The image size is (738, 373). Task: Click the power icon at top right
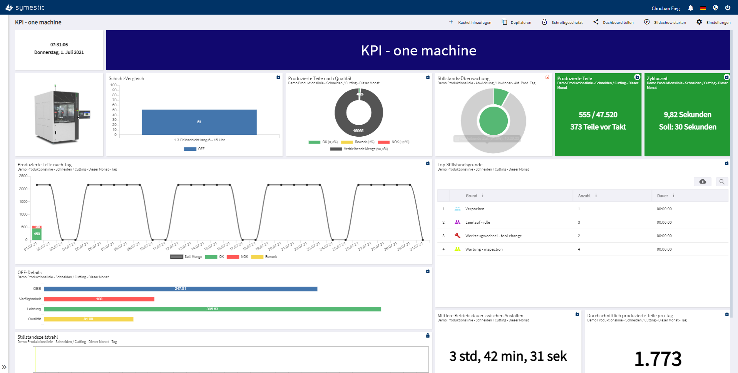pyautogui.click(x=728, y=7)
